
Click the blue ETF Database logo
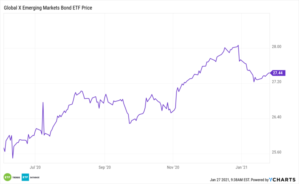coord(26,177)
